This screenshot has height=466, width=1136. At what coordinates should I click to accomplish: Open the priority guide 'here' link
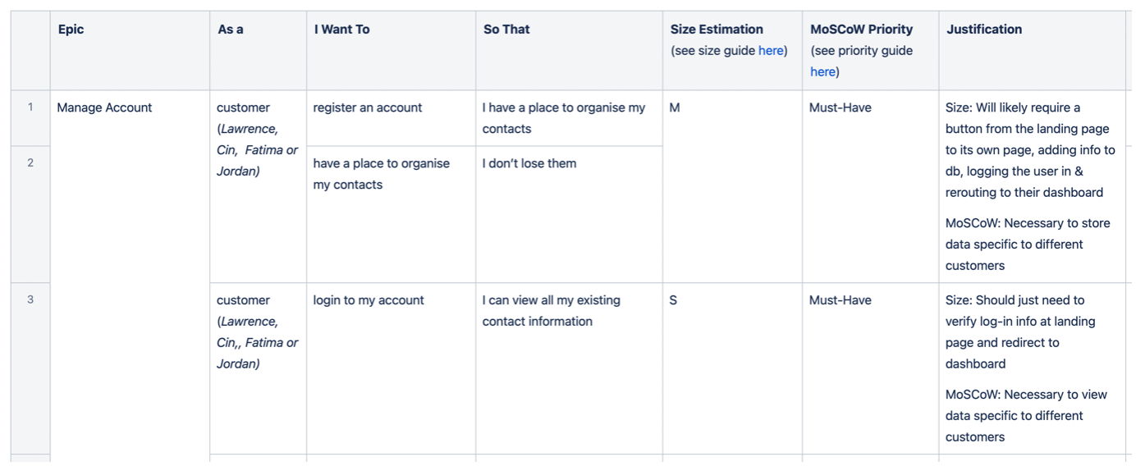822,72
